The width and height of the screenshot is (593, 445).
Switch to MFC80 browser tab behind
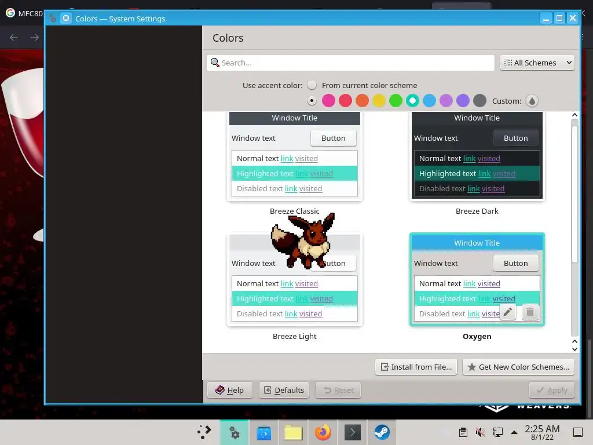[x=23, y=13]
